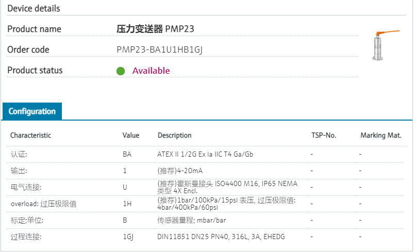Viewport: 414px width, 252px height.
Task: Select the 输出 row value 1
Action: (x=125, y=171)
